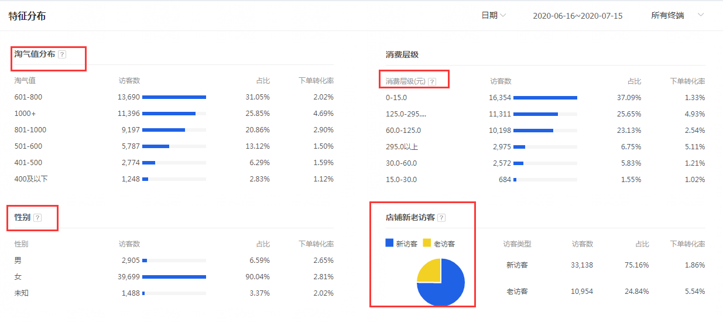Click the question mark icon next to 性别
This screenshot has height=322, width=723.
(x=37, y=218)
